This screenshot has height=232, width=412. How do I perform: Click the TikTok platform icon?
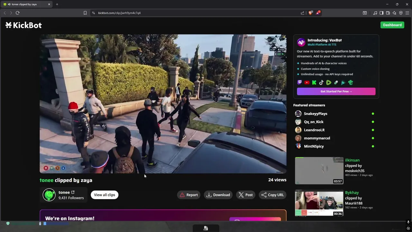pyautogui.click(x=321, y=82)
